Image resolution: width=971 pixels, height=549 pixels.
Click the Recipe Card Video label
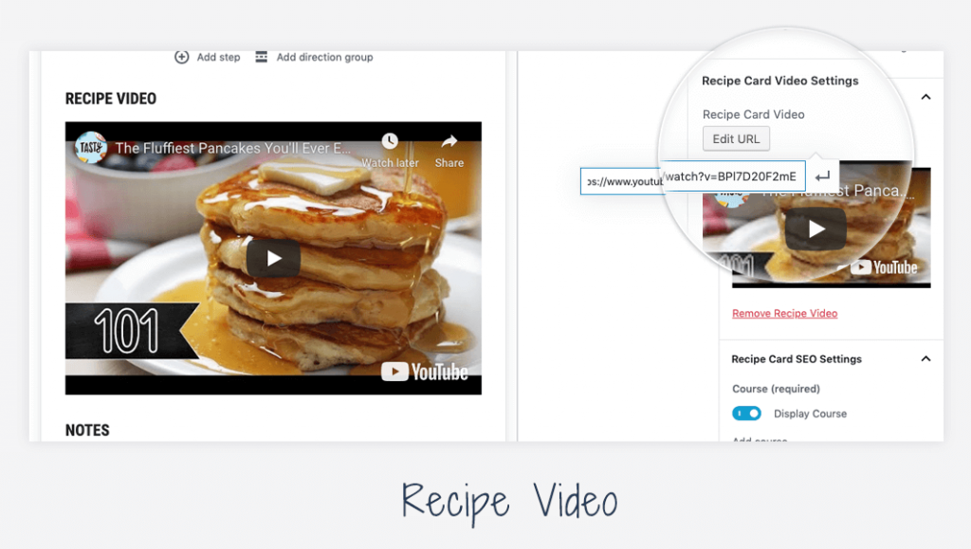tap(754, 115)
